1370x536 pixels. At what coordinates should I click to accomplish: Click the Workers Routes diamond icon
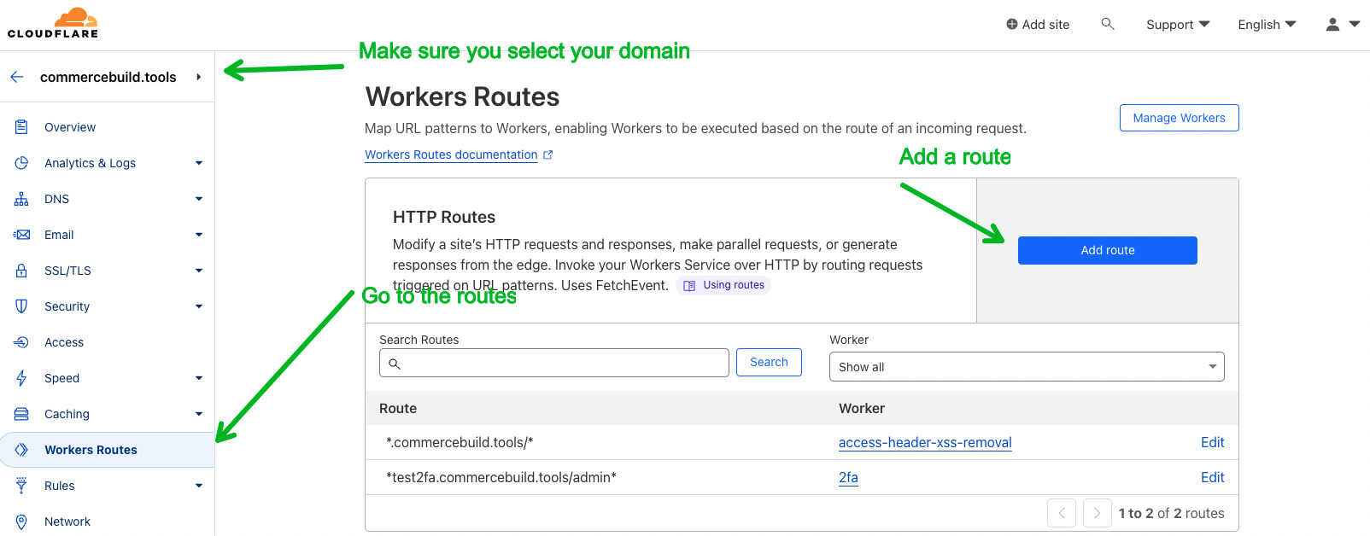tap(21, 450)
